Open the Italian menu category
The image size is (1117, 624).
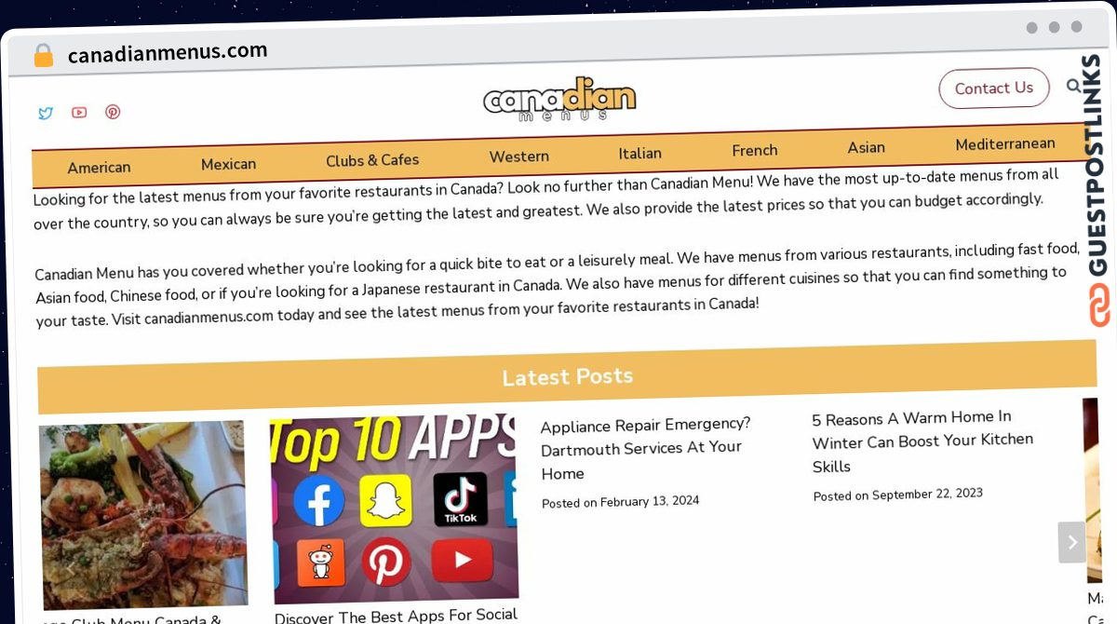640,153
